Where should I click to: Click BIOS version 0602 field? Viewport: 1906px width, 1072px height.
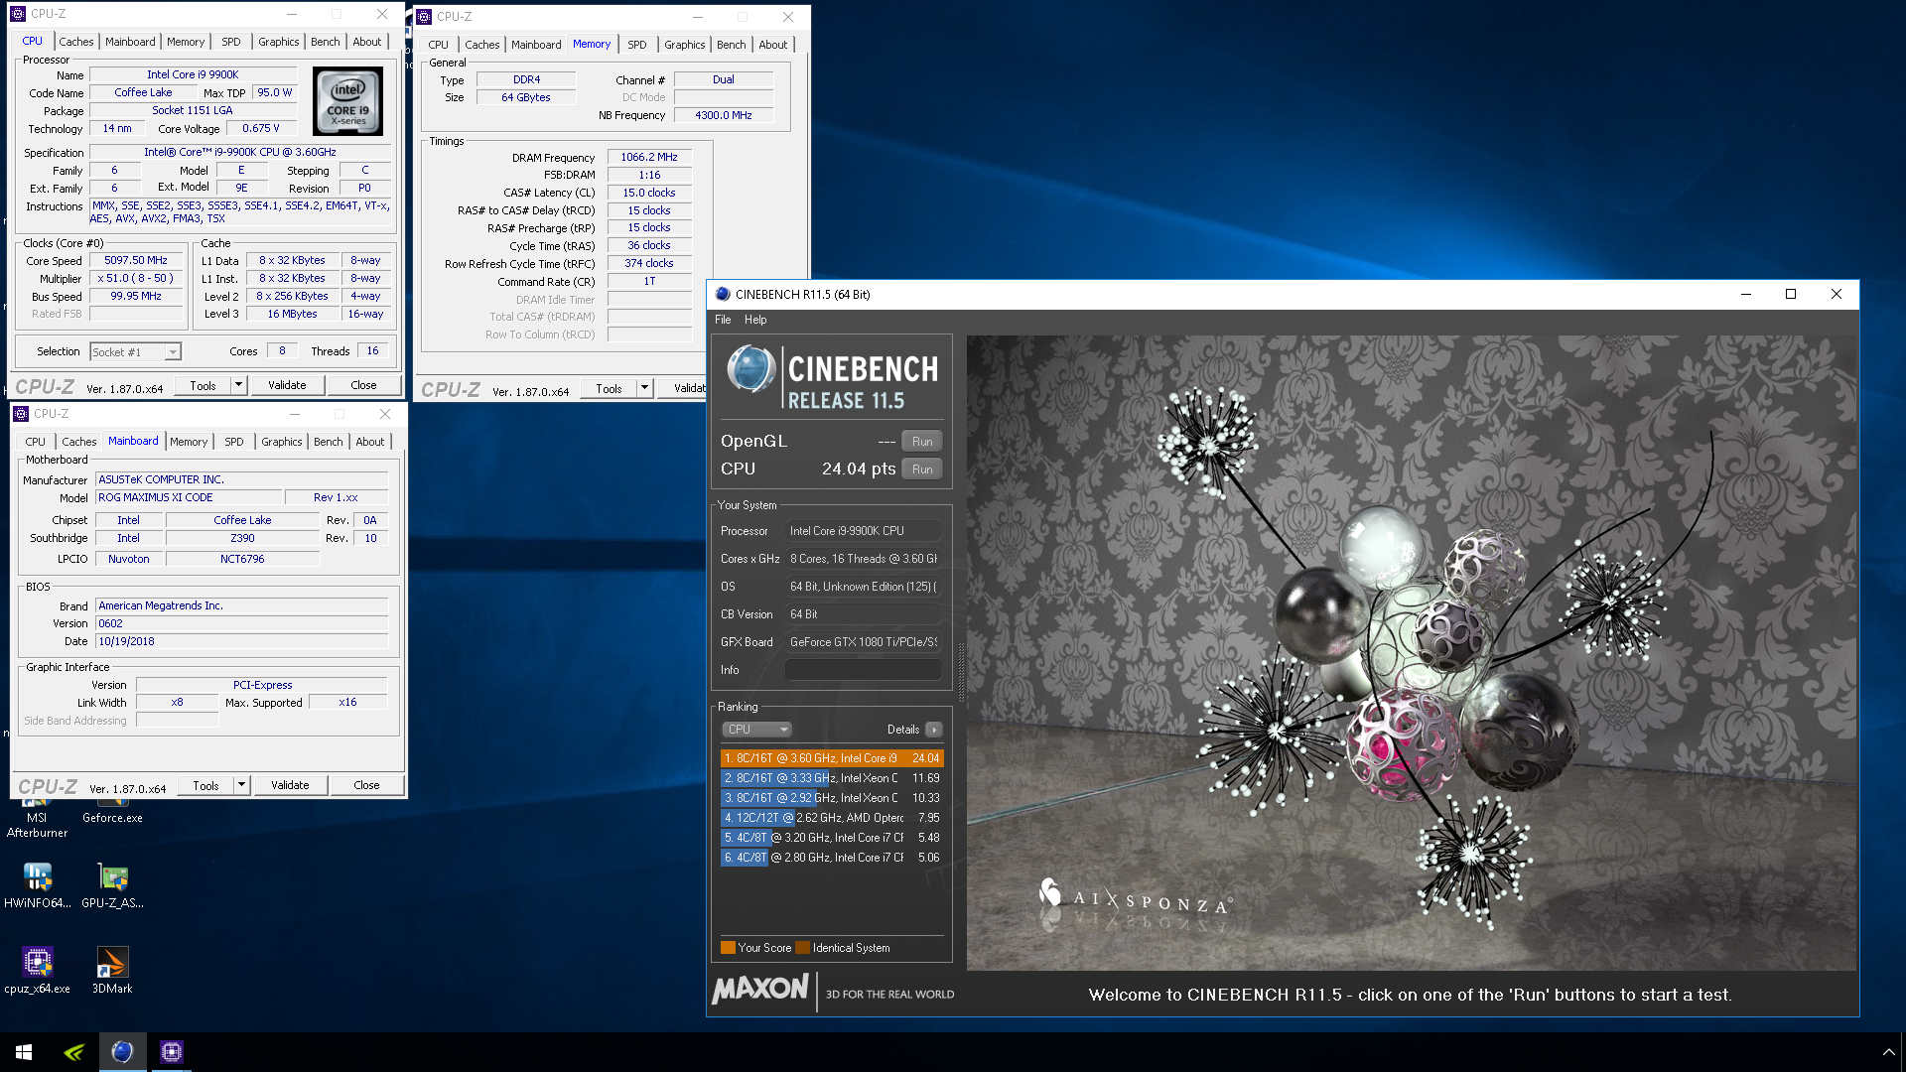tap(241, 623)
